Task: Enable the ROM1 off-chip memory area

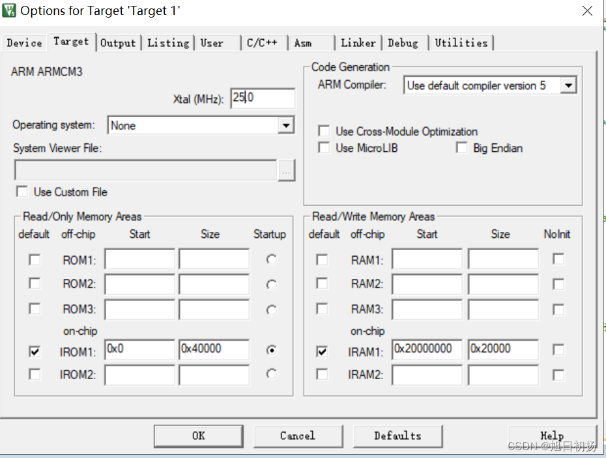Action: tap(35, 259)
